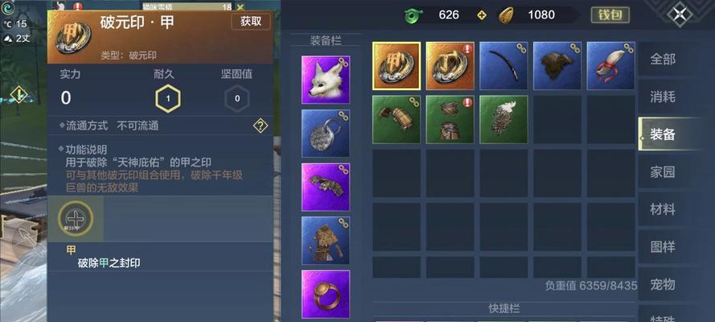Select the green gauntlet armor item
Image resolution: width=715 pixels, height=322 pixels.
click(x=397, y=119)
